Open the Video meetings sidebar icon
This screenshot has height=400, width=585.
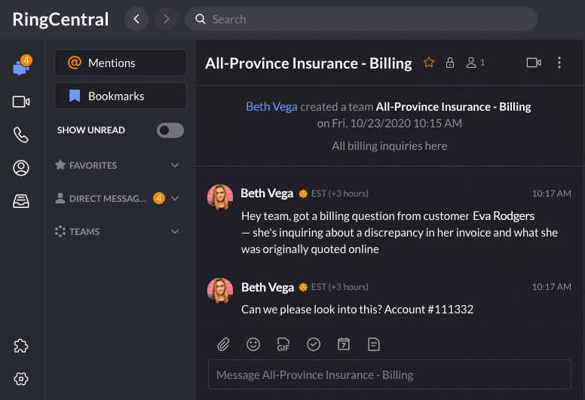point(21,102)
